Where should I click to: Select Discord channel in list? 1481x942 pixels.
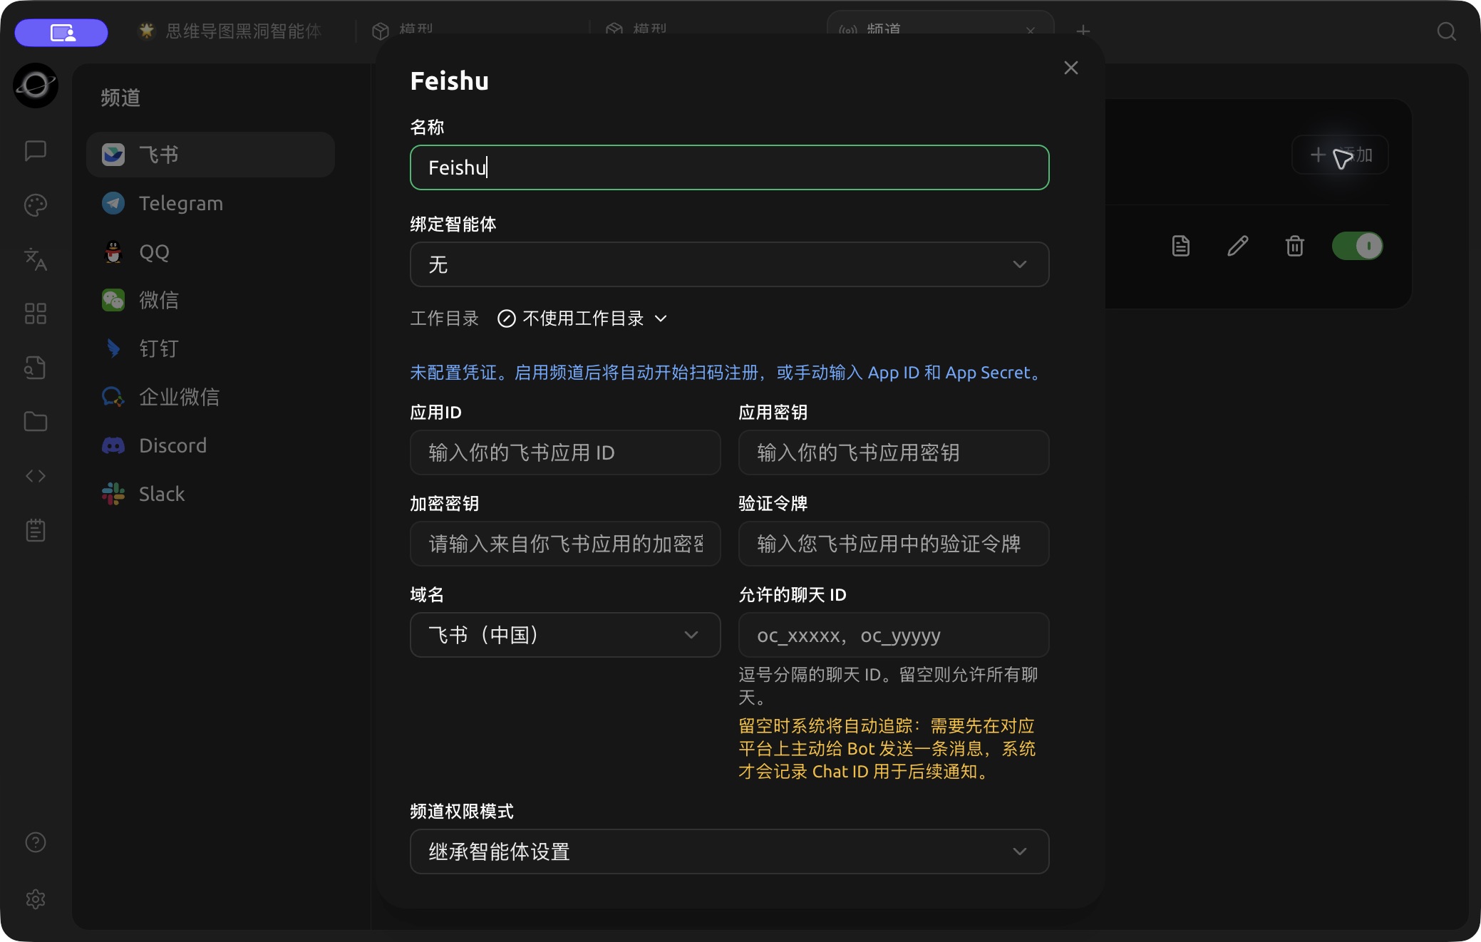[x=210, y=445]
